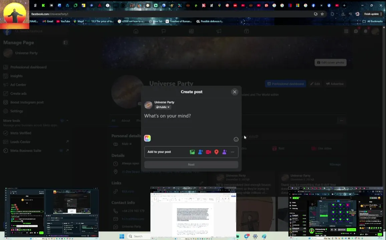This screenshot has height=240, width=386.
Task: Click the Edit cover photo button
Action: click(x=330, y=62)
